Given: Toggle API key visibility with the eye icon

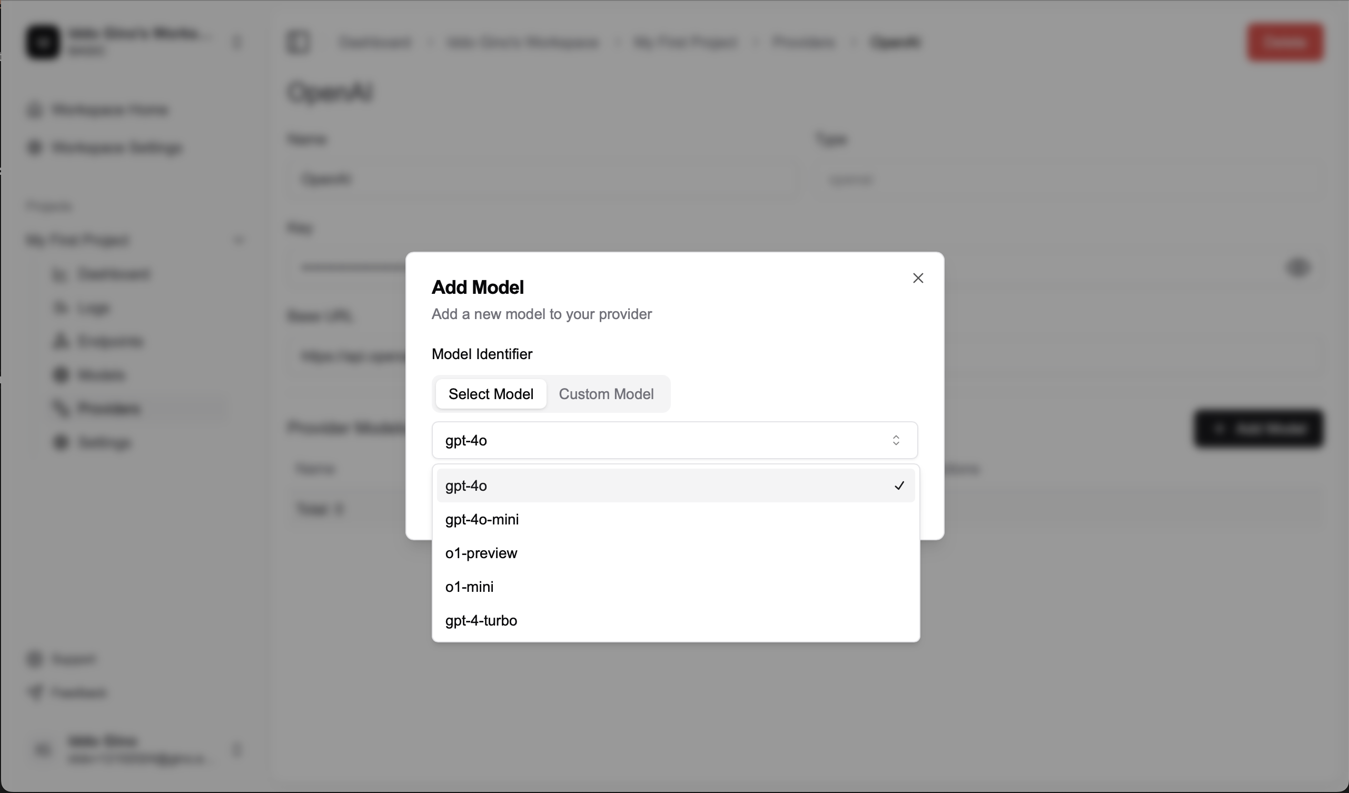Looking at the screenshot, I should pos(1298,267).
